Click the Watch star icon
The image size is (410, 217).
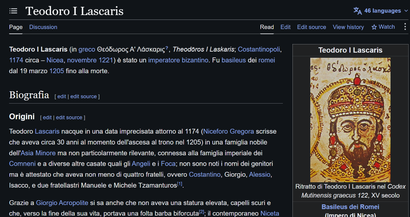click(374, 27)
